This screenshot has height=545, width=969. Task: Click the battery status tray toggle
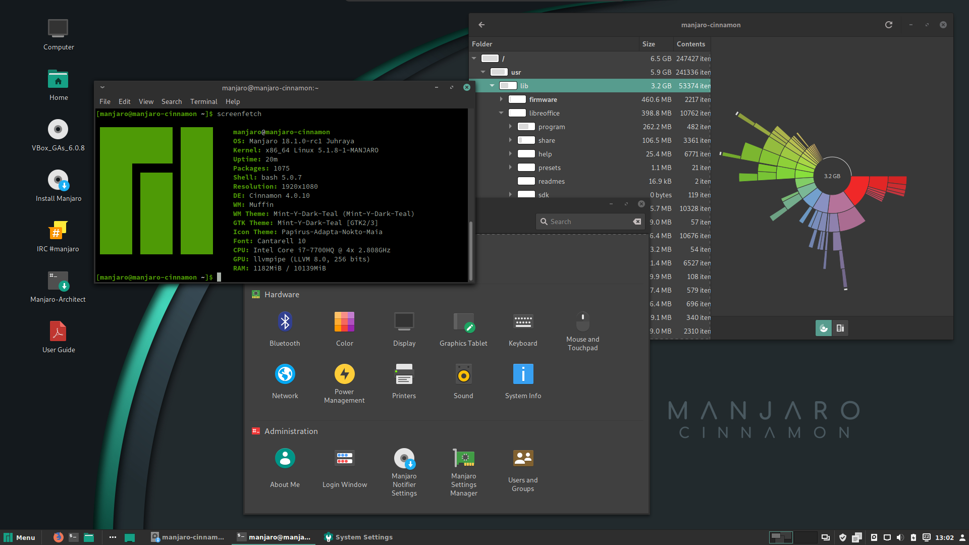point(913,537)
